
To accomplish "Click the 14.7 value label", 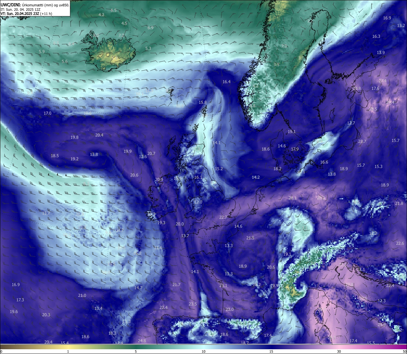I will pyautogui.click(x=138, y=288).
